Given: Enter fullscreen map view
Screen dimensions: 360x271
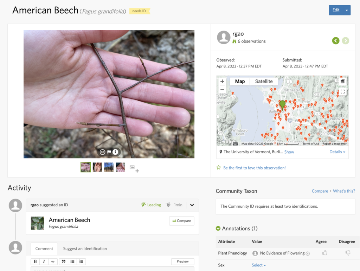Looking at the screenshot, I should [342, 92].
